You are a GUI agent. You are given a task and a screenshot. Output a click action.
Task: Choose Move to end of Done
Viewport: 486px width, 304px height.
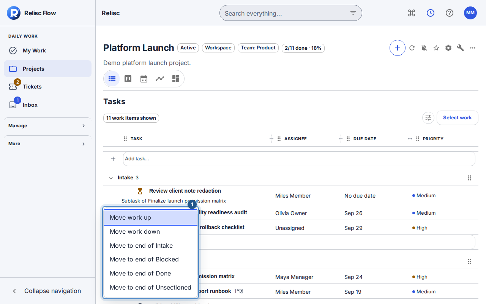click(151, 274)
